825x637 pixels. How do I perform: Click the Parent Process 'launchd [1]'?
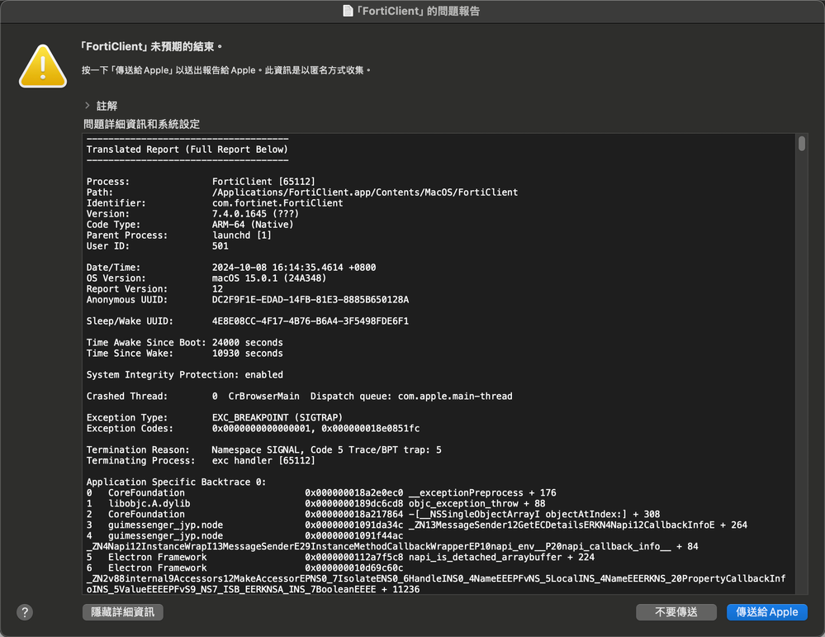point(241,235)
